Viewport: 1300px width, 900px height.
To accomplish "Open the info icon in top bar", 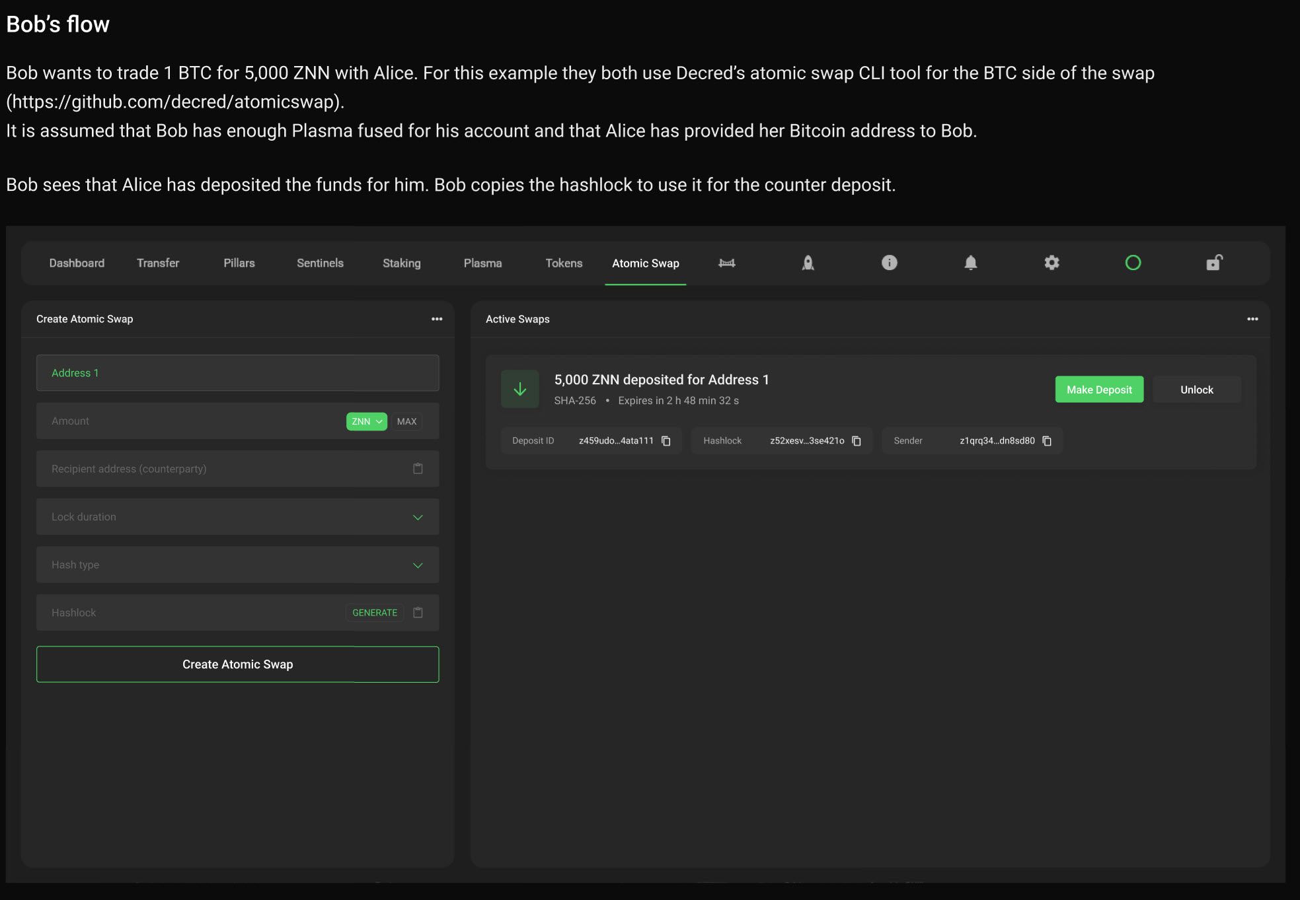I will pos(889,263).
